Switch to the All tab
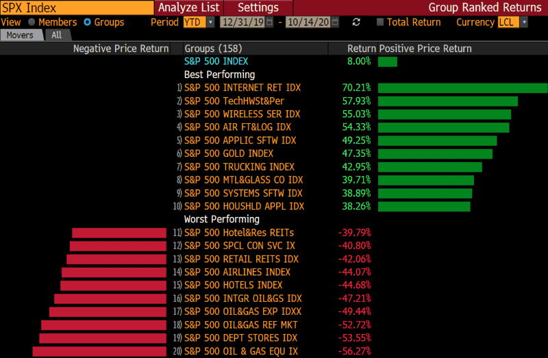The image size is (548, 358). point(56,35)
